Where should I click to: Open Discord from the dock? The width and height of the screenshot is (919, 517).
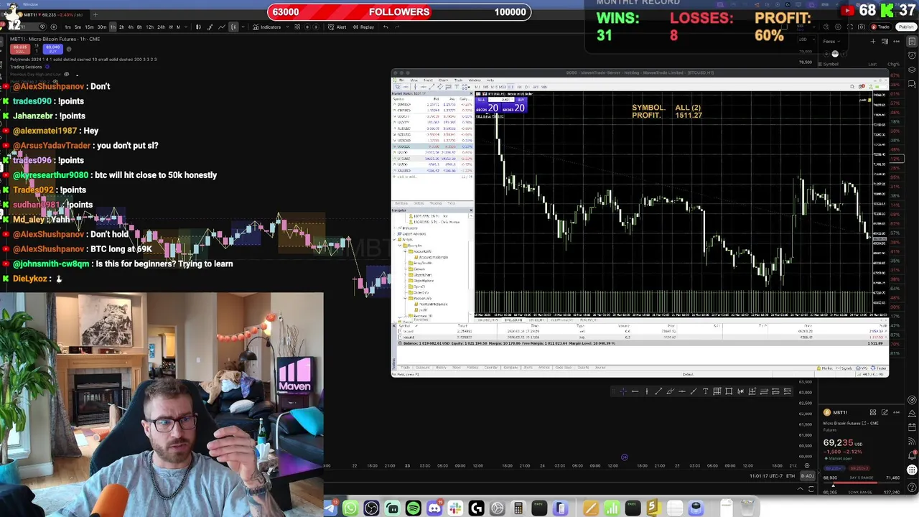coord(434,508)
